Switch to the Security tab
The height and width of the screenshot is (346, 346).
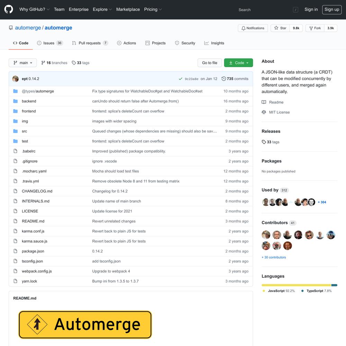[x=185, y=43]
